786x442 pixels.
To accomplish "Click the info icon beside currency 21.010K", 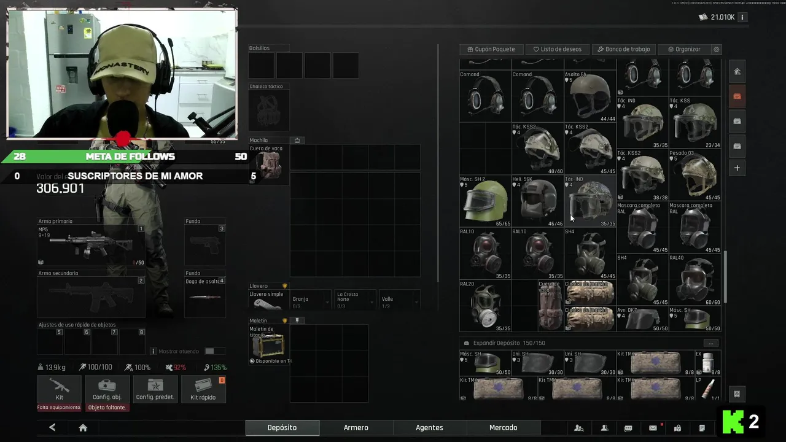I will 742,17.
